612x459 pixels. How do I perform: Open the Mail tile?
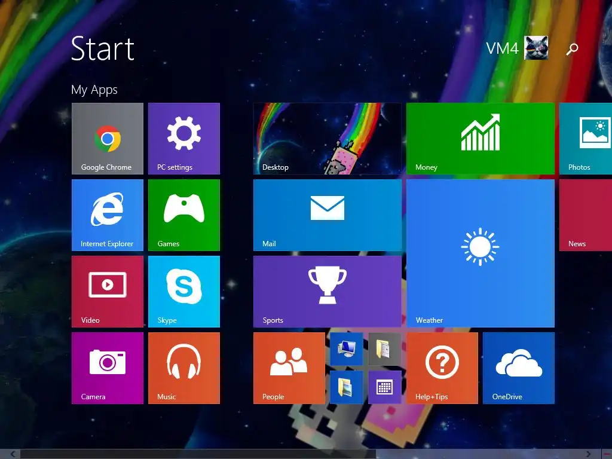coord(328,215)
